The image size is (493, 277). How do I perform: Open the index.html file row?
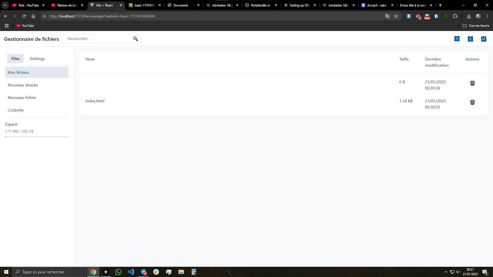pyautogui.click(x=283, y=104)
